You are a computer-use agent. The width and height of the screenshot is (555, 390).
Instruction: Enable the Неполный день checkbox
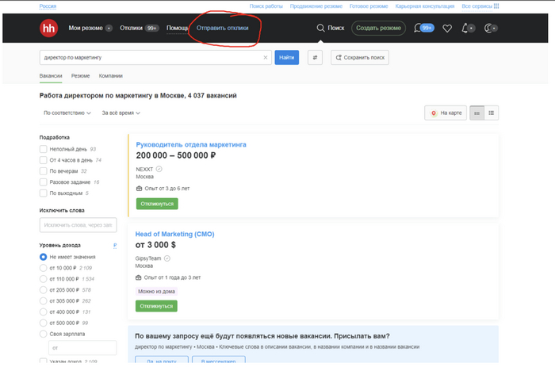(44, 149)
